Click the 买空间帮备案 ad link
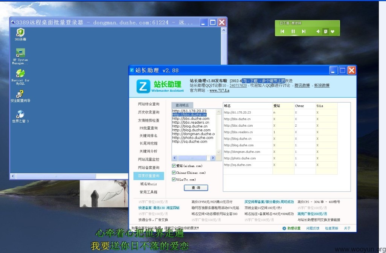 [x=269, y=201]
